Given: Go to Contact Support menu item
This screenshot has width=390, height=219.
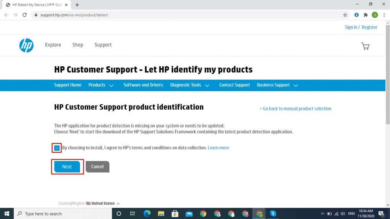Looking at the screenshot, I should coord(234,85).
